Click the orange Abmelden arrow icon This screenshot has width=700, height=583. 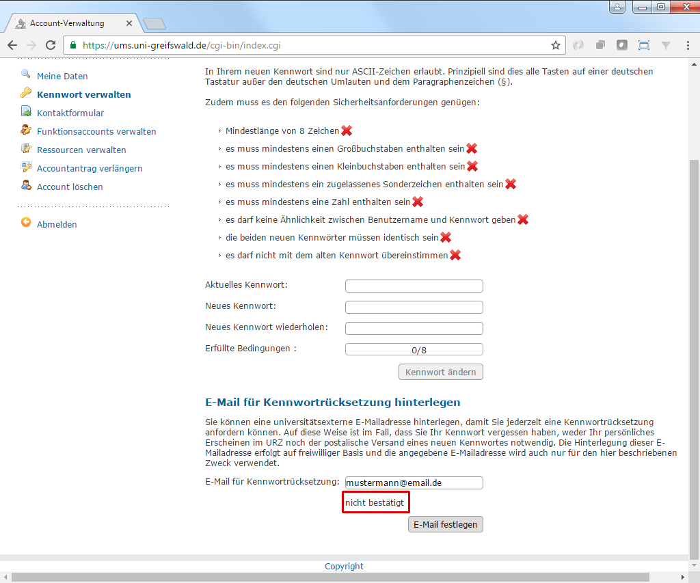click(x=26, y=223)
